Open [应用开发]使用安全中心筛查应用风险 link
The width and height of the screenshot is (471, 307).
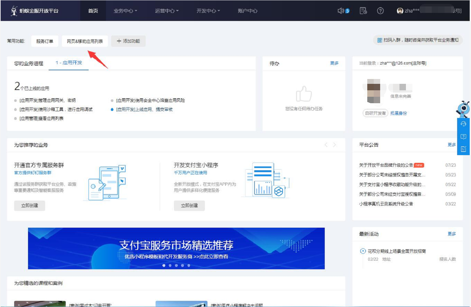150,100
